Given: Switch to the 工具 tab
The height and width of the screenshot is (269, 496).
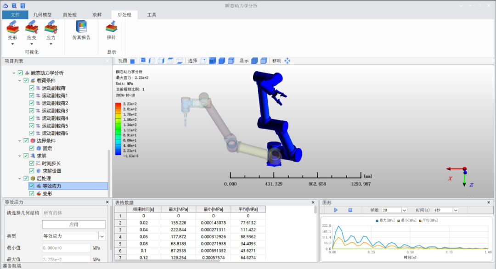Looking at the screenshot, I should 152,15.
